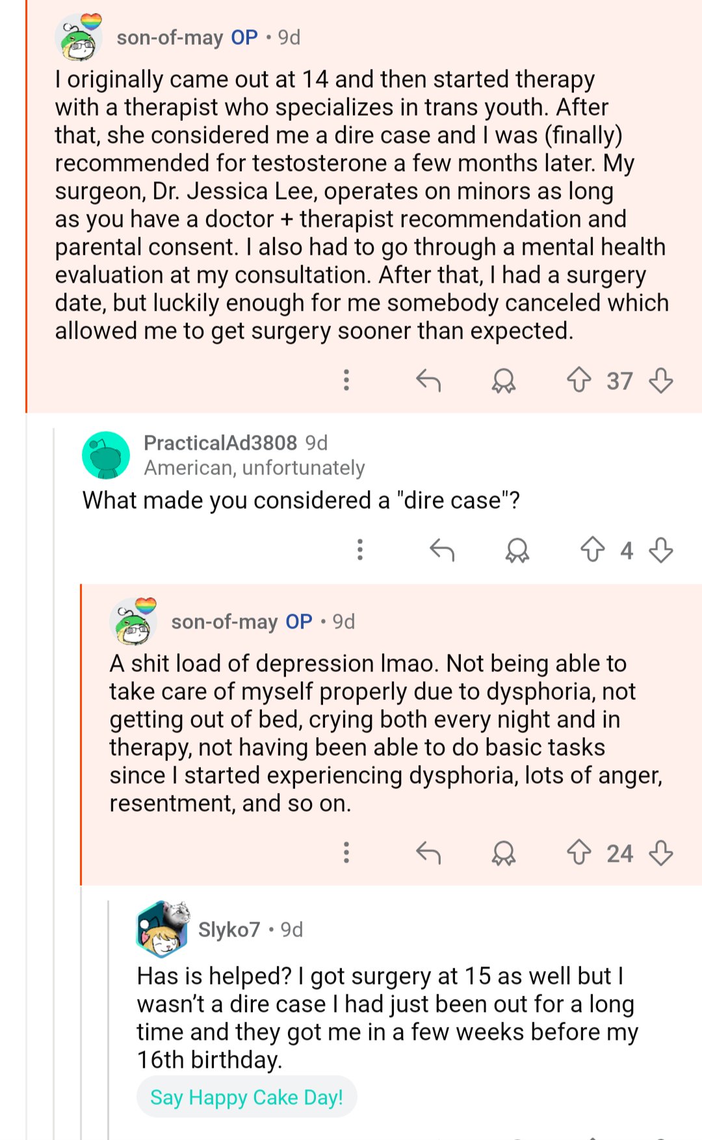Give award to the 37-point comment
The image size is (702, 1140).
pos(503,380)
